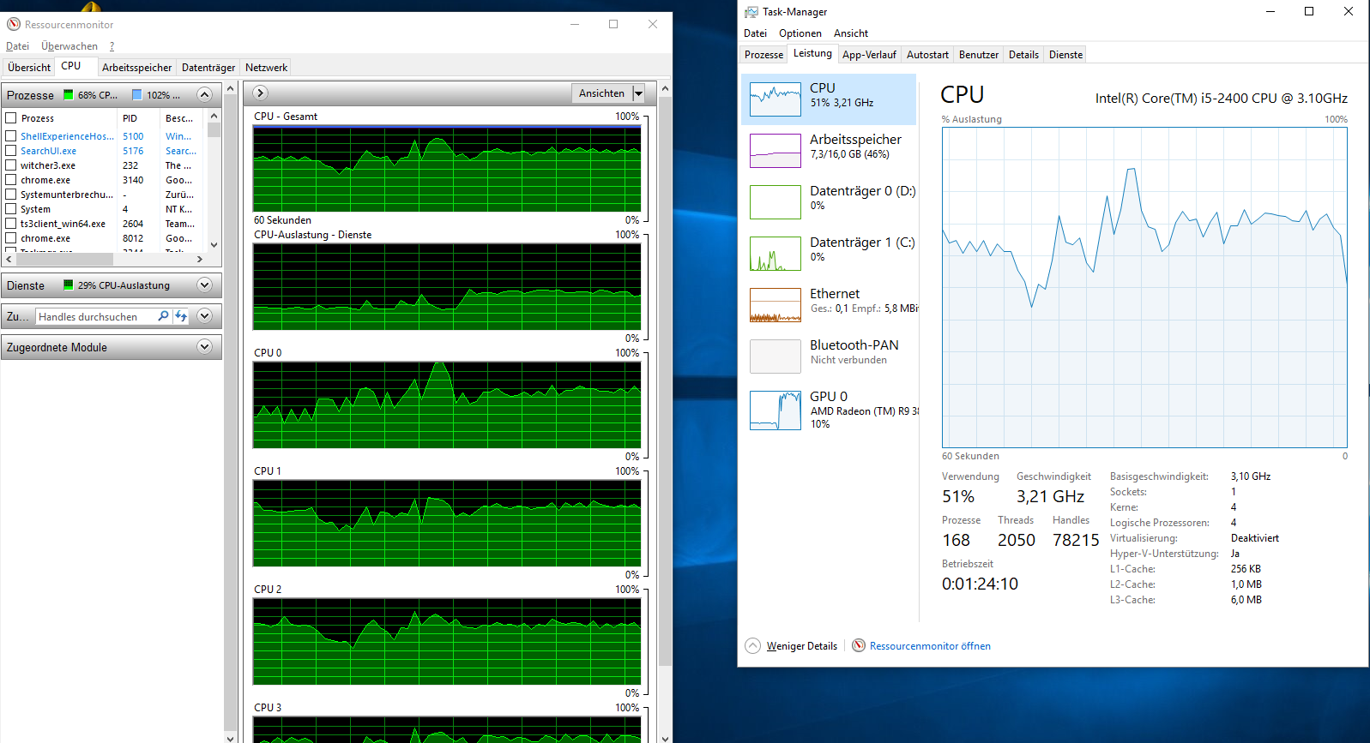Check the chrome.exe PID 8012 checkbox
1370x743 pixels.
tap(11, 238)
